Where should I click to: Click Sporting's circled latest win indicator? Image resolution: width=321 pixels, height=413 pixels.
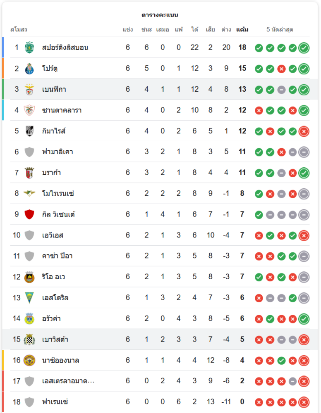click(x=304, y=47)
